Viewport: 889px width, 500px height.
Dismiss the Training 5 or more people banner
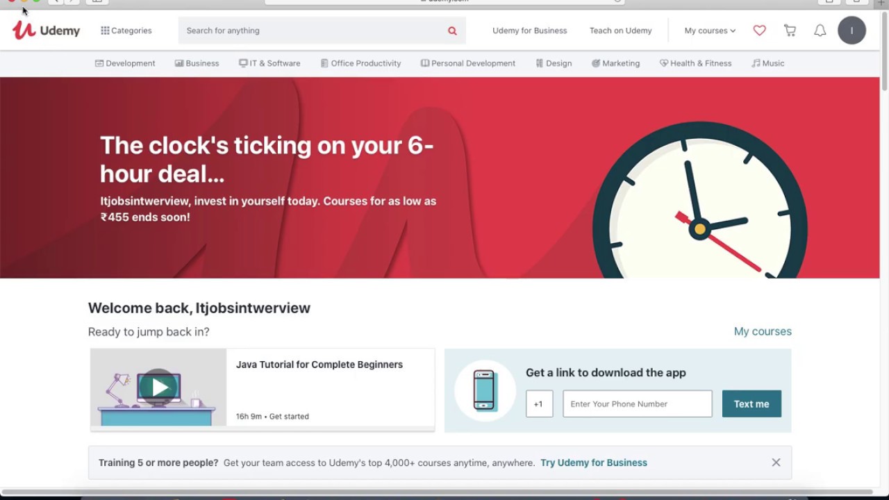[x=776, y=462]
